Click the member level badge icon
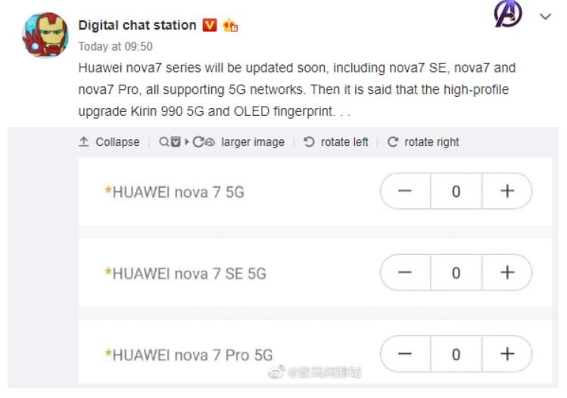The height and width of the screenshot is (398, 567). coord(230,25)
